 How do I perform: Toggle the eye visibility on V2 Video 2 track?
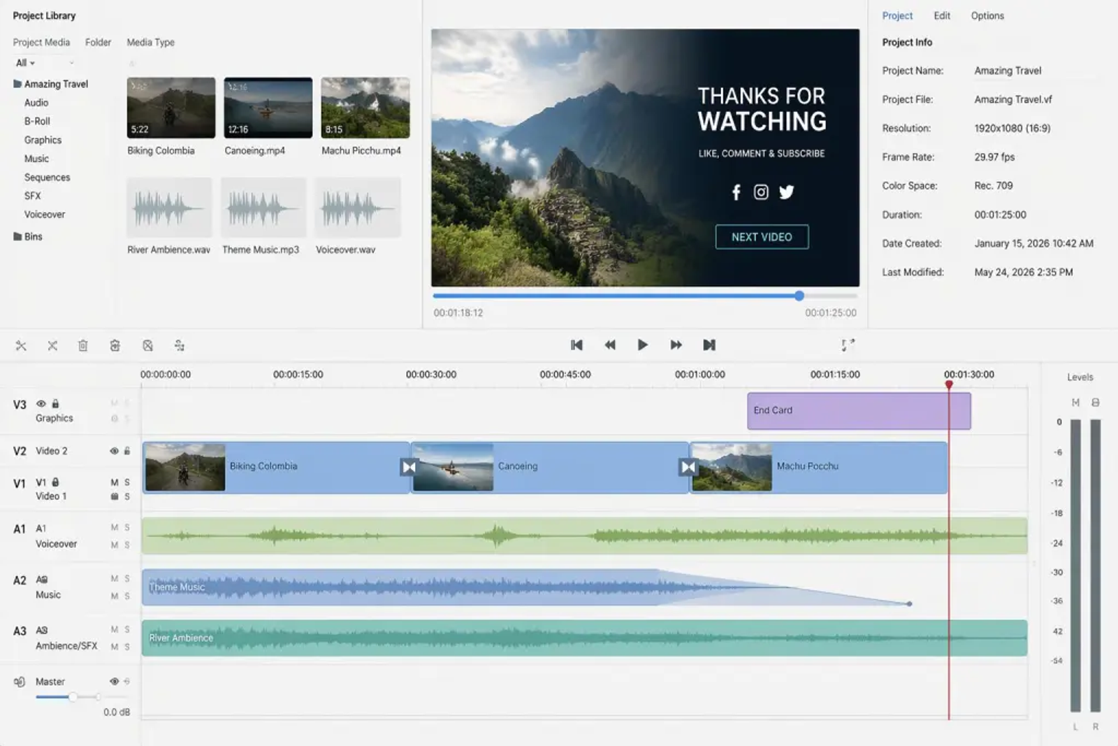point(114,451)
